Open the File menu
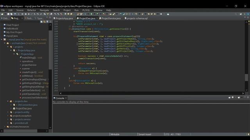Image resolution: width=250 pixels, height=140 pixels. [x=3, y=10]
